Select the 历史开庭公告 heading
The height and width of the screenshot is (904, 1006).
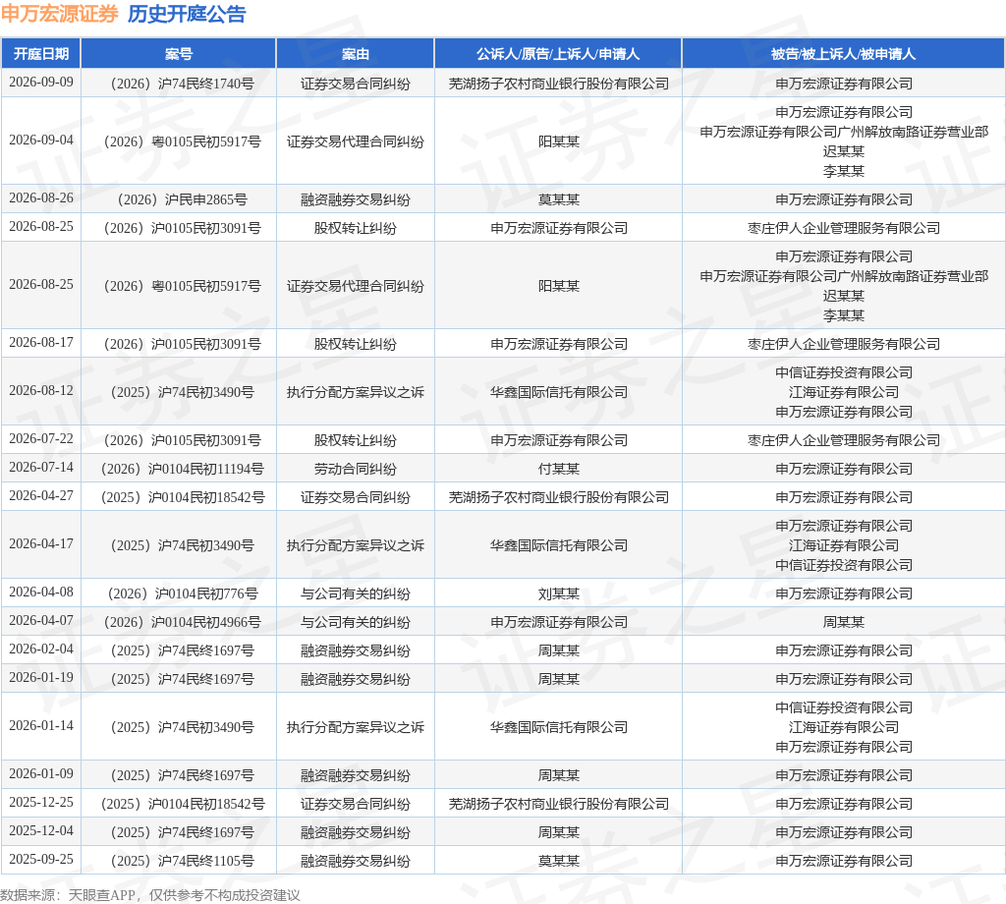(187, 14)
